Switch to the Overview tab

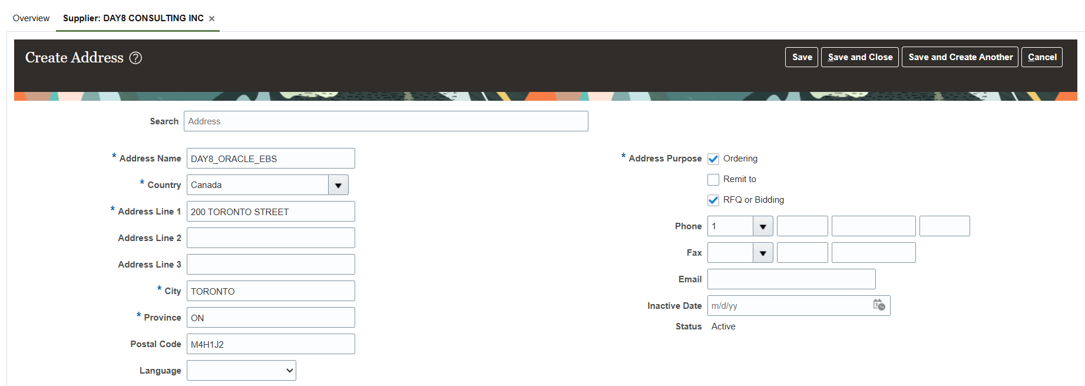coord(31,18)
